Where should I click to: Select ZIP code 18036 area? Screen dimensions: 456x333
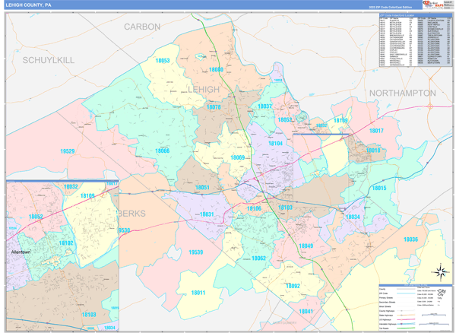pyautogui.click(x=410, y=239)
